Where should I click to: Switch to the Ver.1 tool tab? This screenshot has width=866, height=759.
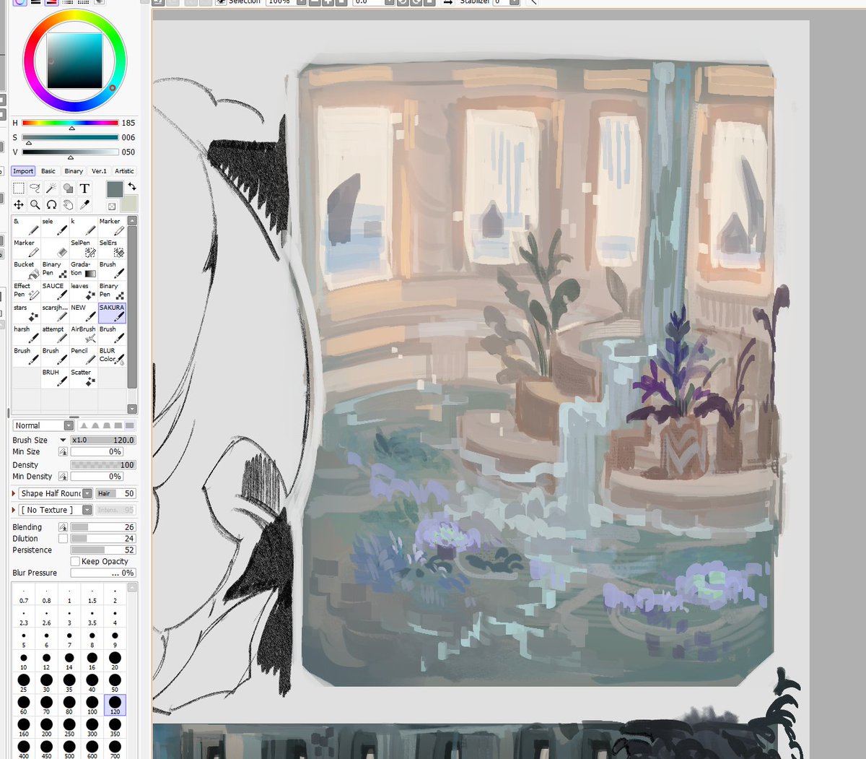click(99, 171)
